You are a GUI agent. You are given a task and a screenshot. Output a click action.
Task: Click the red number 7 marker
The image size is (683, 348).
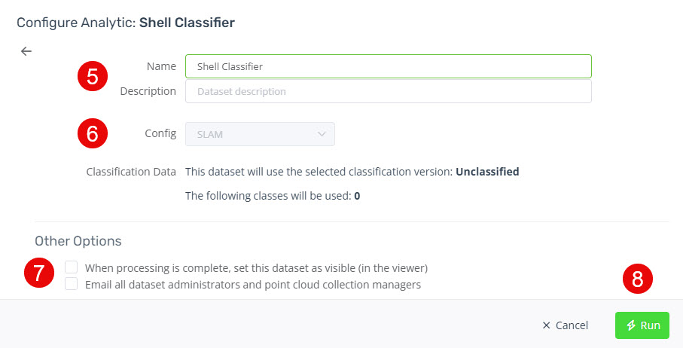point(39,273)
